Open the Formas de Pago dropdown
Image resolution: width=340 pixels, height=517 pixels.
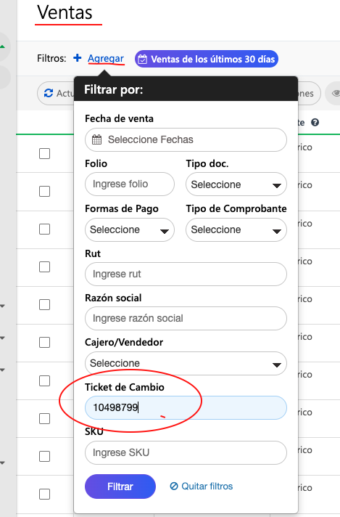pos(130,229)
